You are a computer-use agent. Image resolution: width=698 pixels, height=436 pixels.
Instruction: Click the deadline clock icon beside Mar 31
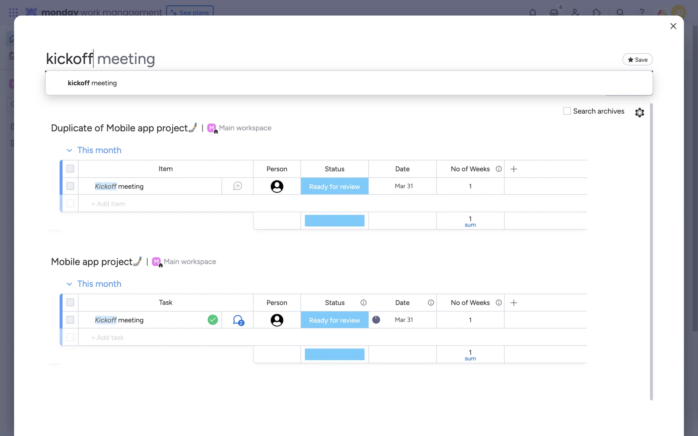[376, 320]
